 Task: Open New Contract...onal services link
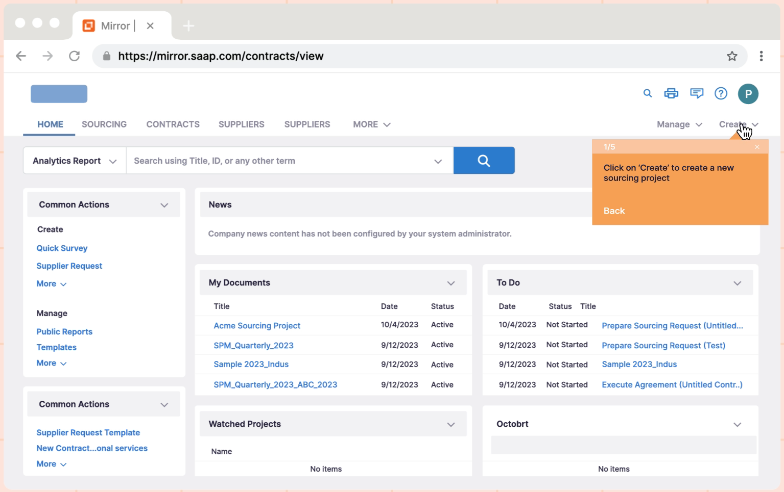92,448
